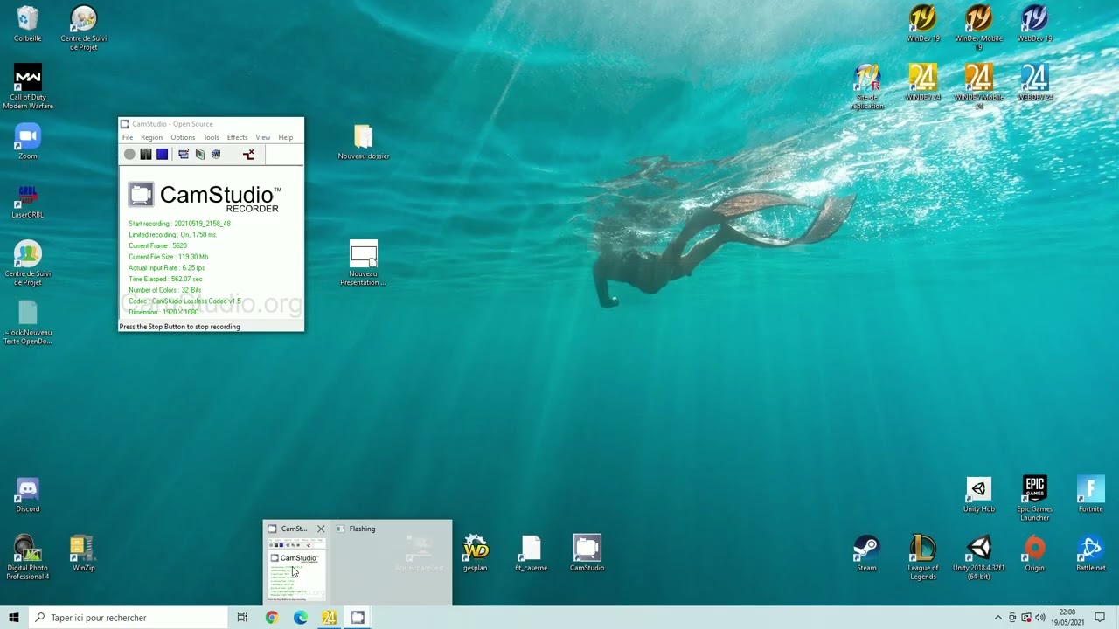Select the ~lock.Nouveau Texte OpenDo file
The height and width of the screenshot is (629, 1119).
coord(28,323)
